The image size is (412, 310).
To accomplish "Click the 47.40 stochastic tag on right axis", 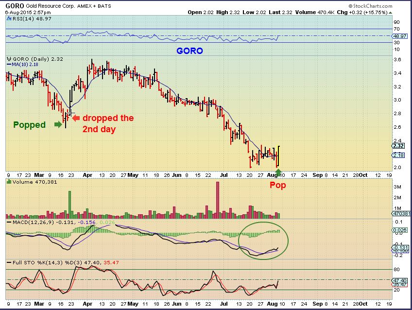I will [x=399, y=280].
